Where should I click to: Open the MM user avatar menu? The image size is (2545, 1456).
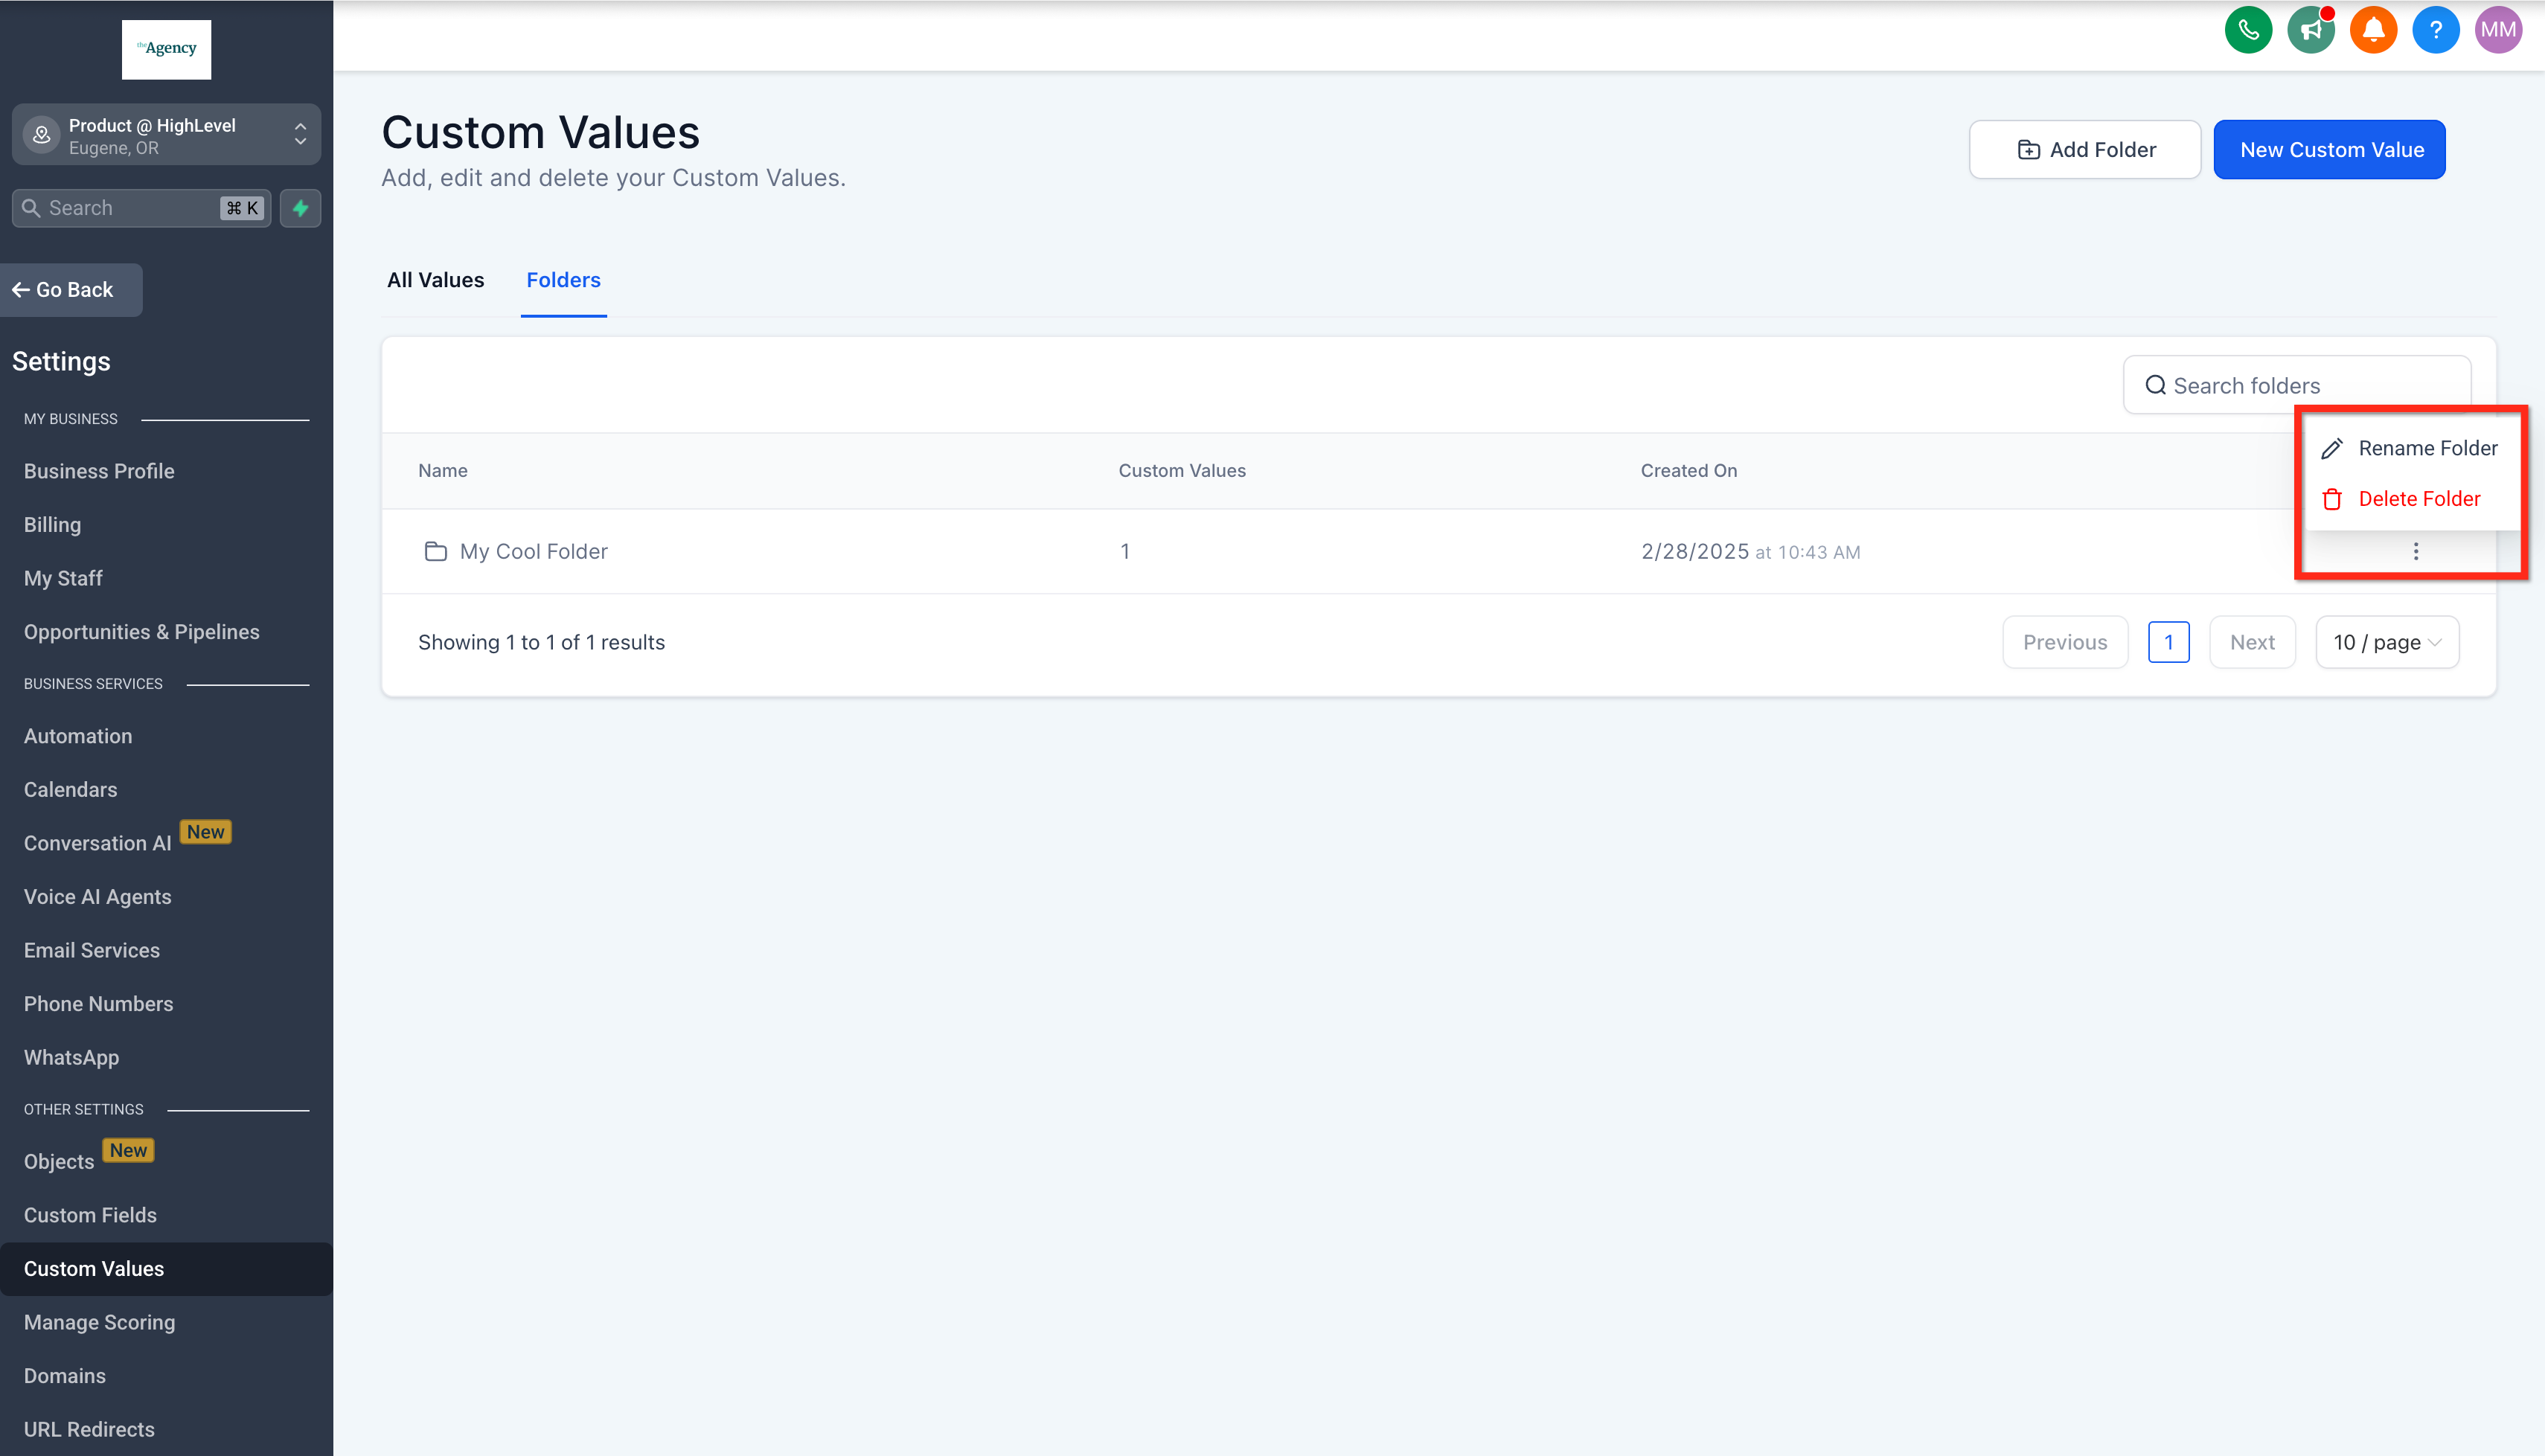click(2497, 30)
